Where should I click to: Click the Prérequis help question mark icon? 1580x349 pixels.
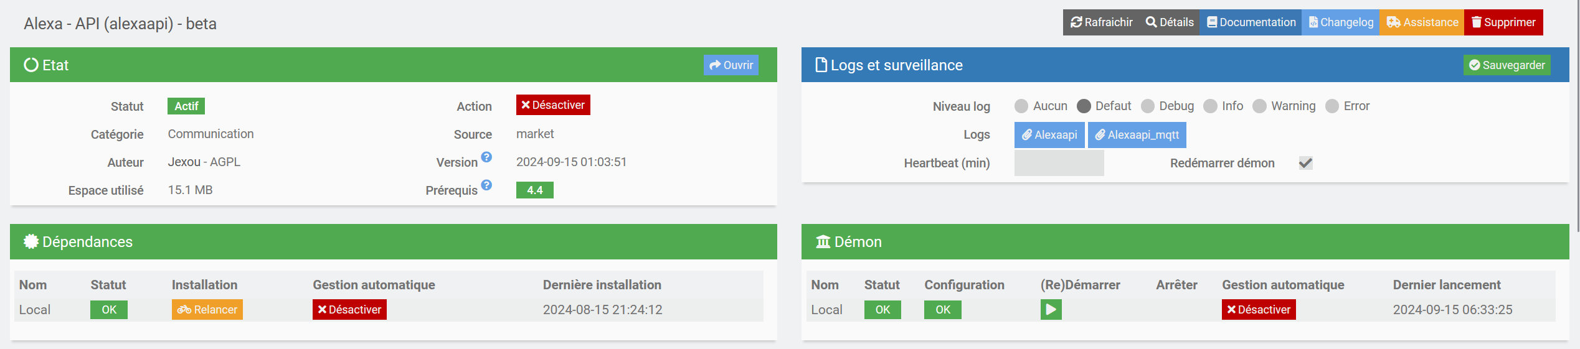tap(486, 185)
